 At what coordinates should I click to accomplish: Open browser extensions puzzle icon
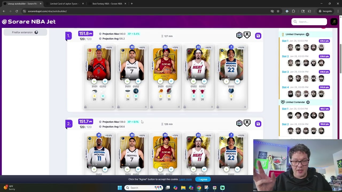point(293,11)
